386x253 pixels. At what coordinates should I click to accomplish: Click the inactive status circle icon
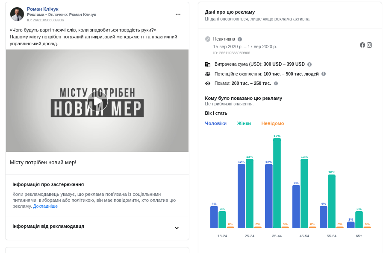point(208,39)
